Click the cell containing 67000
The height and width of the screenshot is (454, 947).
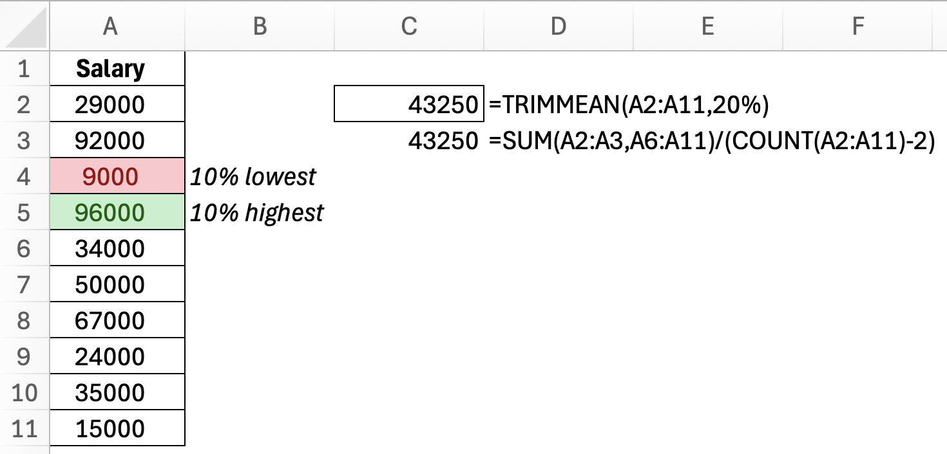pyautogui.click(x=110, y=320)
